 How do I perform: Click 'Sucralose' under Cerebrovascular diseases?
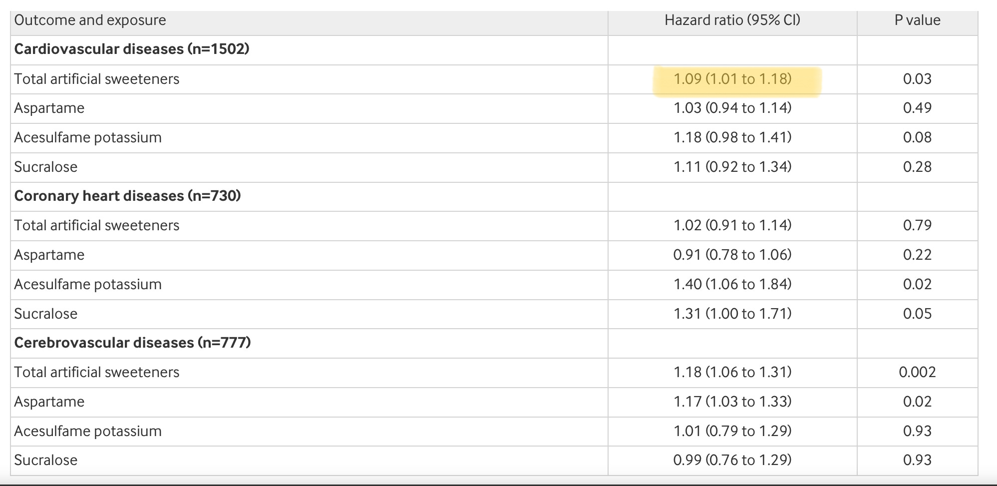[45, 460]
